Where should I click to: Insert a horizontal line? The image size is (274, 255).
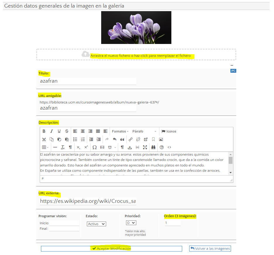pyautogui.click(x=55, y=147)
